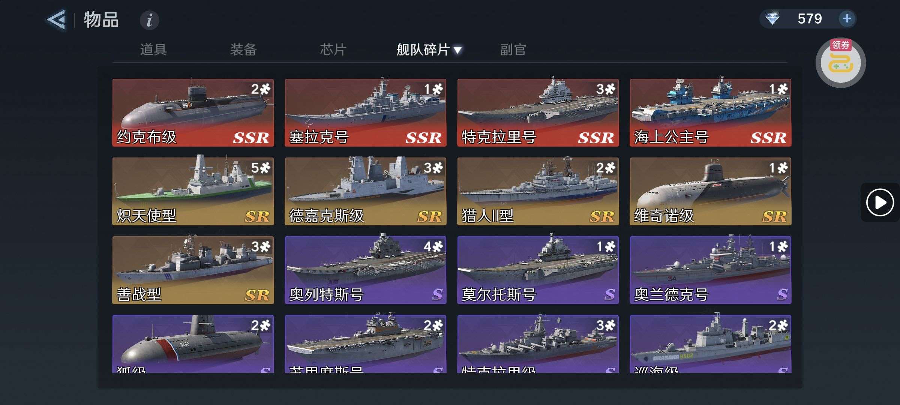Select the 特克拉里号 SSR carrier card
This screenshot has height=405, width=900.
click(x=538, y=112)
